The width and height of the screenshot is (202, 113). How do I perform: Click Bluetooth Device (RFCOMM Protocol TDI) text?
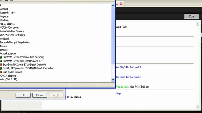[x=23, y=61]
